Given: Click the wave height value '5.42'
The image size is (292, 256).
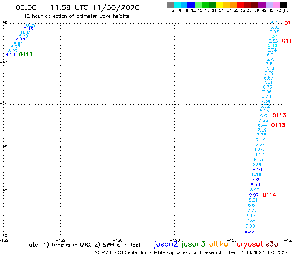Looking at the screenshot, I should tap(273, 45).
